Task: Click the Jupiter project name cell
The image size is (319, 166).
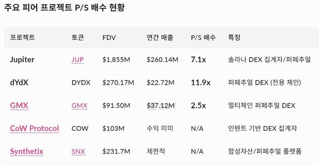Action: [22, 60]
